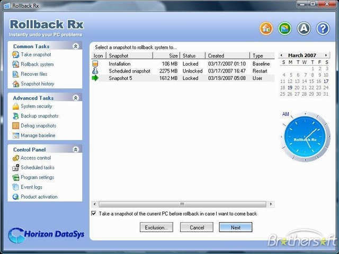The width and height of the screenshot is (339, 254).
Task: Sort the list by the Snapshot column header
Action: click(x=129, y=56)
